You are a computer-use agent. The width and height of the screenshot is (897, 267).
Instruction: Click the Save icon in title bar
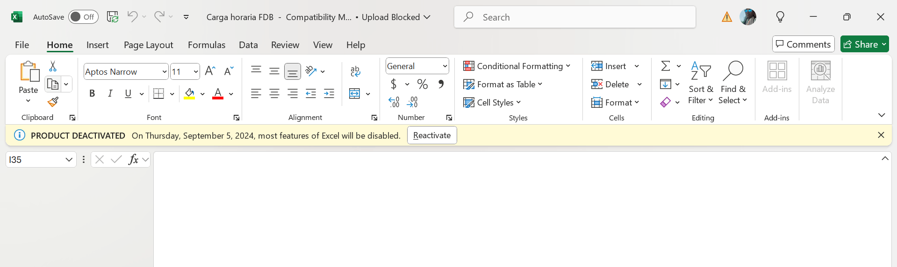click(112, 17)
